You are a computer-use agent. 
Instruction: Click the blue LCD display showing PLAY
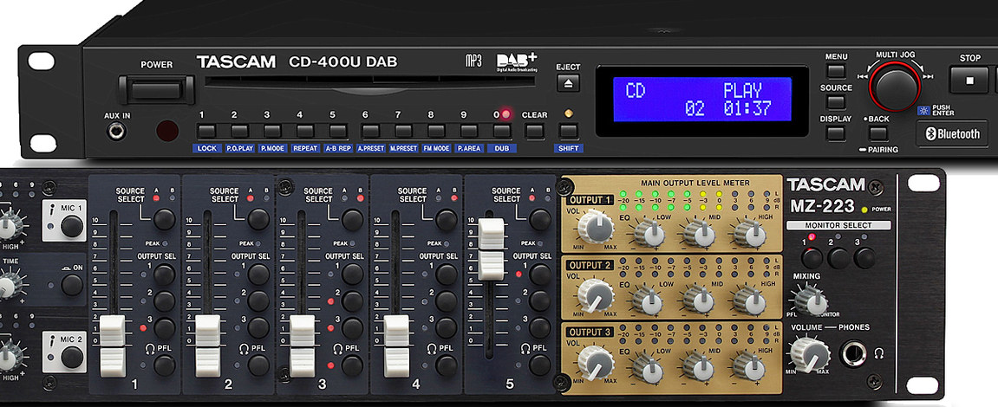click(x=702, y=100)
